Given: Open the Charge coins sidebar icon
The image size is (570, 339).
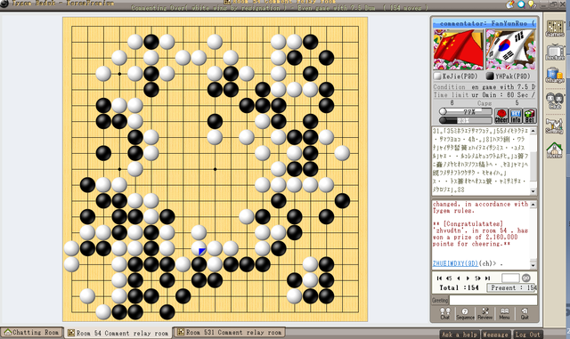Looking at the screenshot, I should click(555, 76).
